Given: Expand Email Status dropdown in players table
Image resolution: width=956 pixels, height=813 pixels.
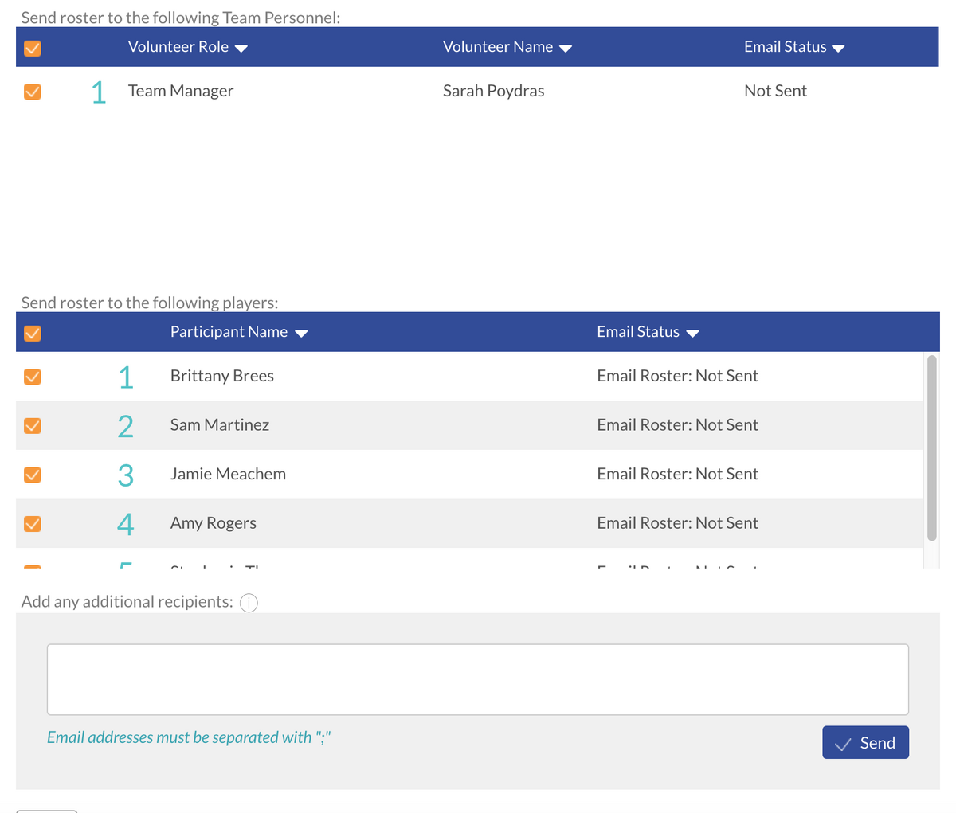Looking at the screenshot, I should (x=692, y=333).
